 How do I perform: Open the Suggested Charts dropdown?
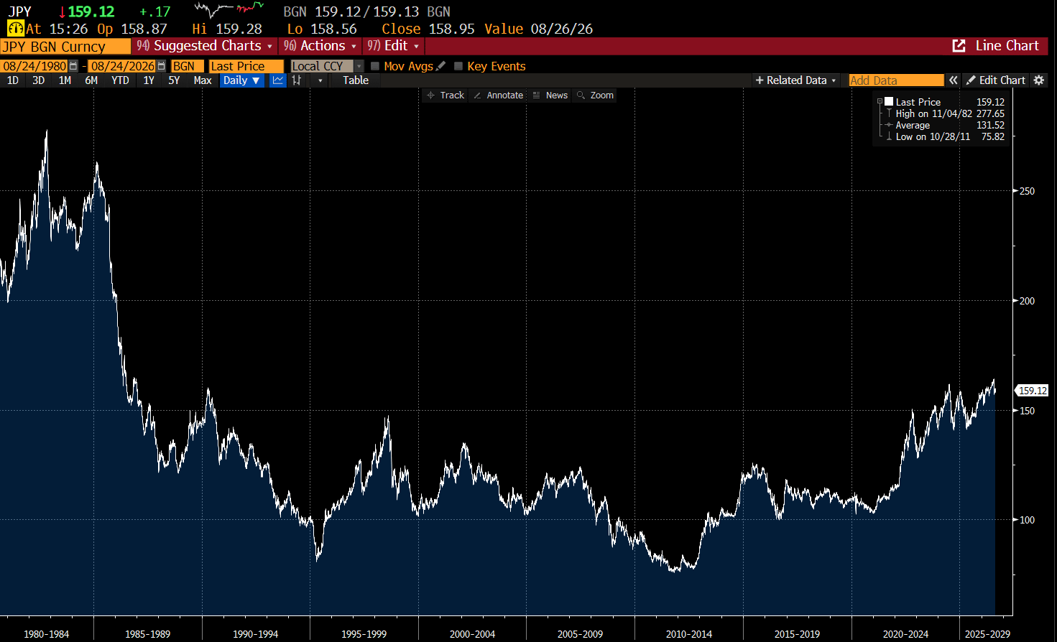[205, 46]
